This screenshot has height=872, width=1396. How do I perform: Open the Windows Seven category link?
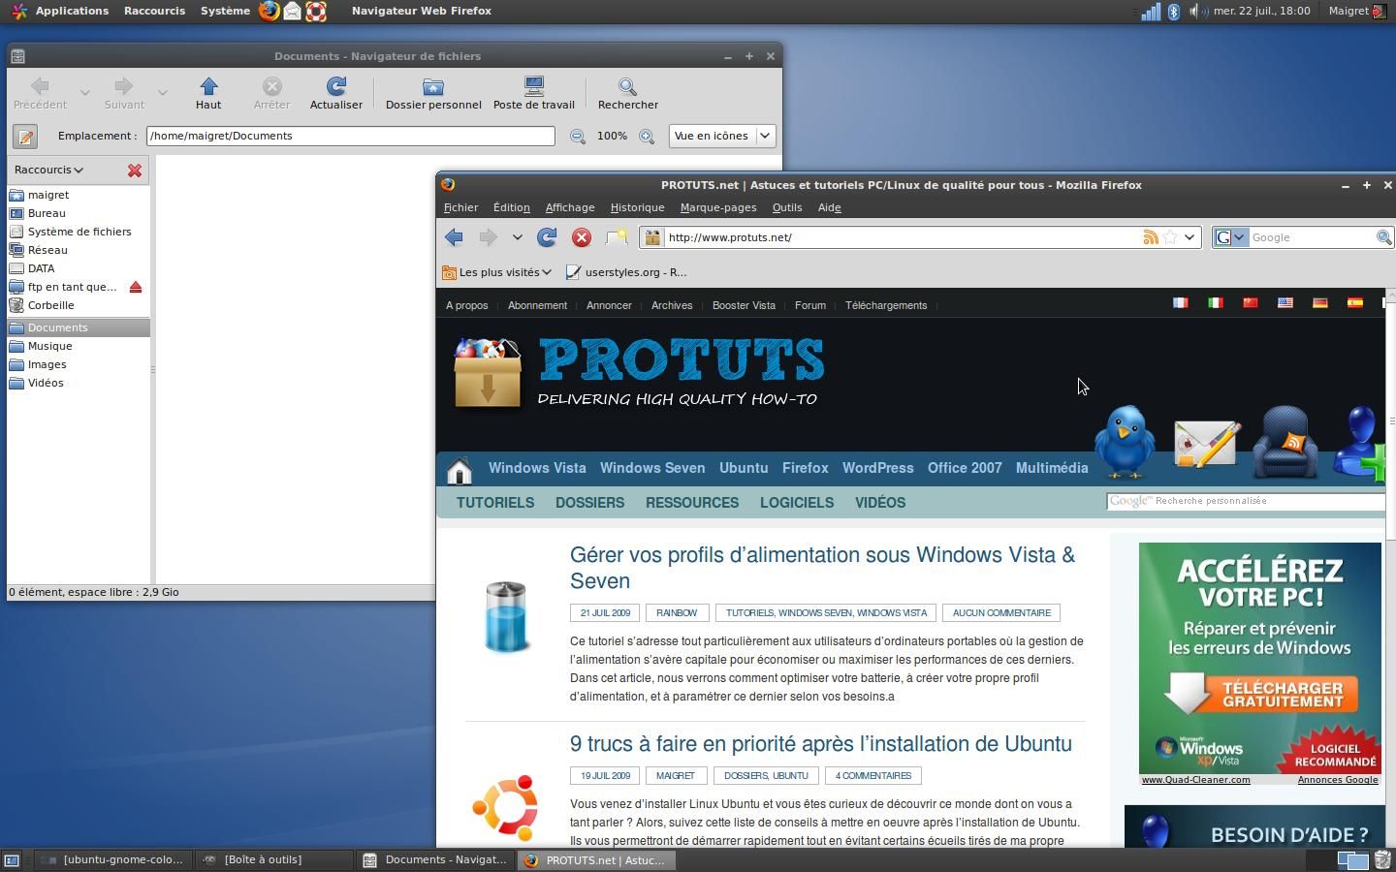point(652,468)
